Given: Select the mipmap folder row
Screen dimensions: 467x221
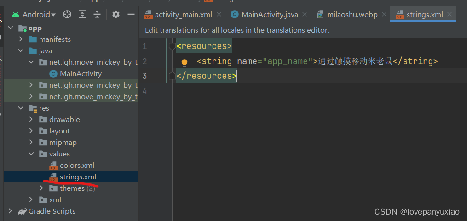Looking at the screenshot, I should pyautogui.click(x=71, y=143).
